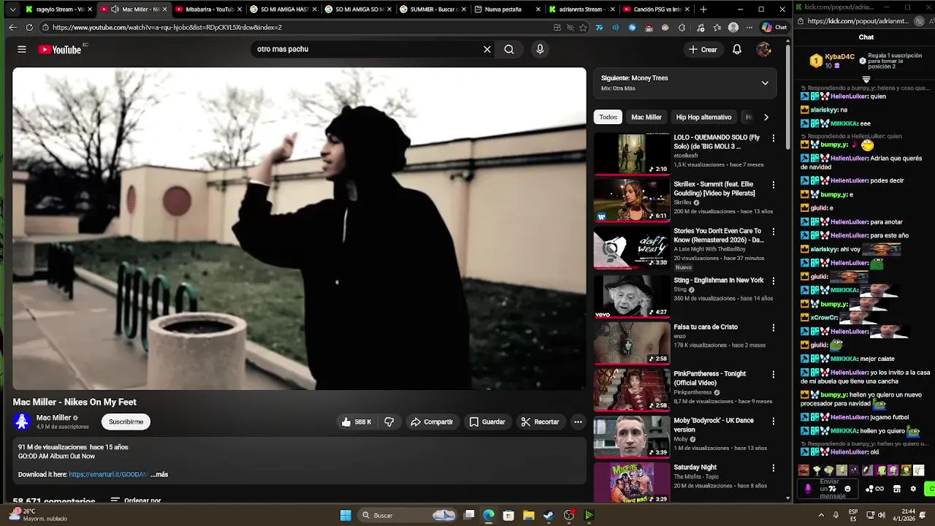Share video with Compartir button
935x526 pixels.
point(432,422)
